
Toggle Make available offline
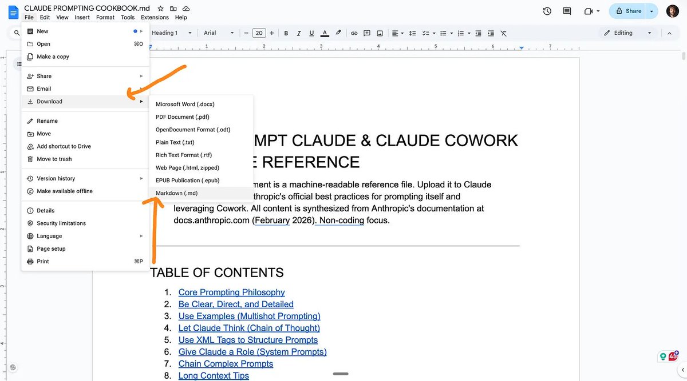(x=85, y=191)
